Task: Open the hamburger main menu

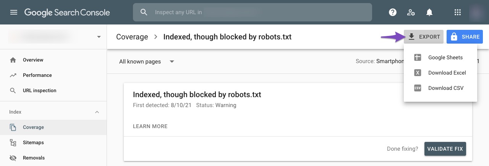Action: point(14,12)
